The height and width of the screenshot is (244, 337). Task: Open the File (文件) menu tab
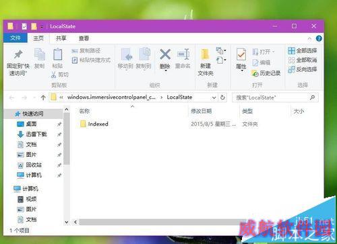click(x=16, y=38)
